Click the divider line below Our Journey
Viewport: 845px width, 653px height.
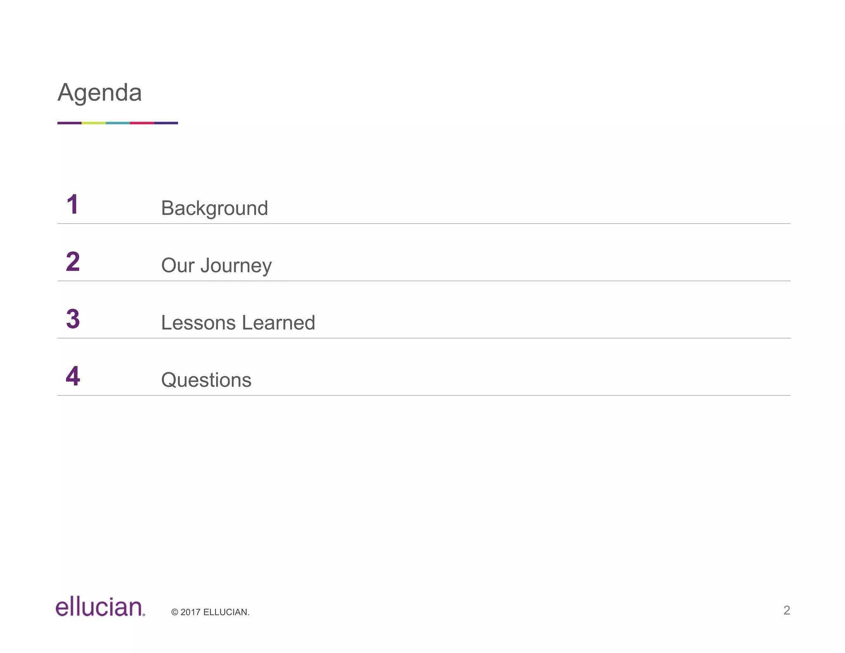pyautogui.click(x=424, y=281)
